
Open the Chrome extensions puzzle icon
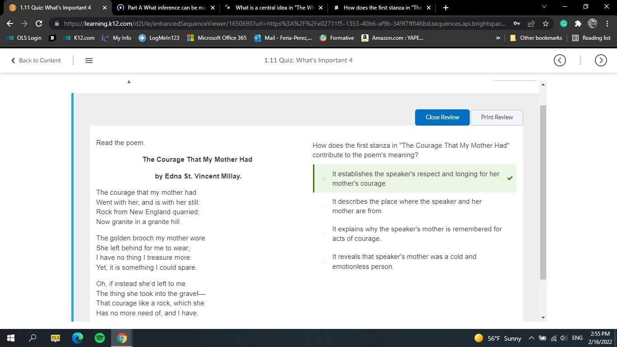point(578,23)
